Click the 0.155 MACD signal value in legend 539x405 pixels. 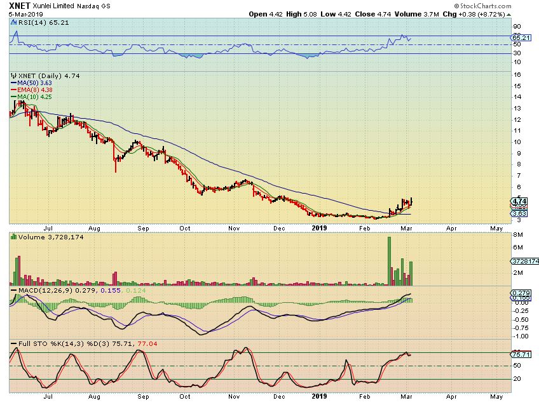(111, 290)
